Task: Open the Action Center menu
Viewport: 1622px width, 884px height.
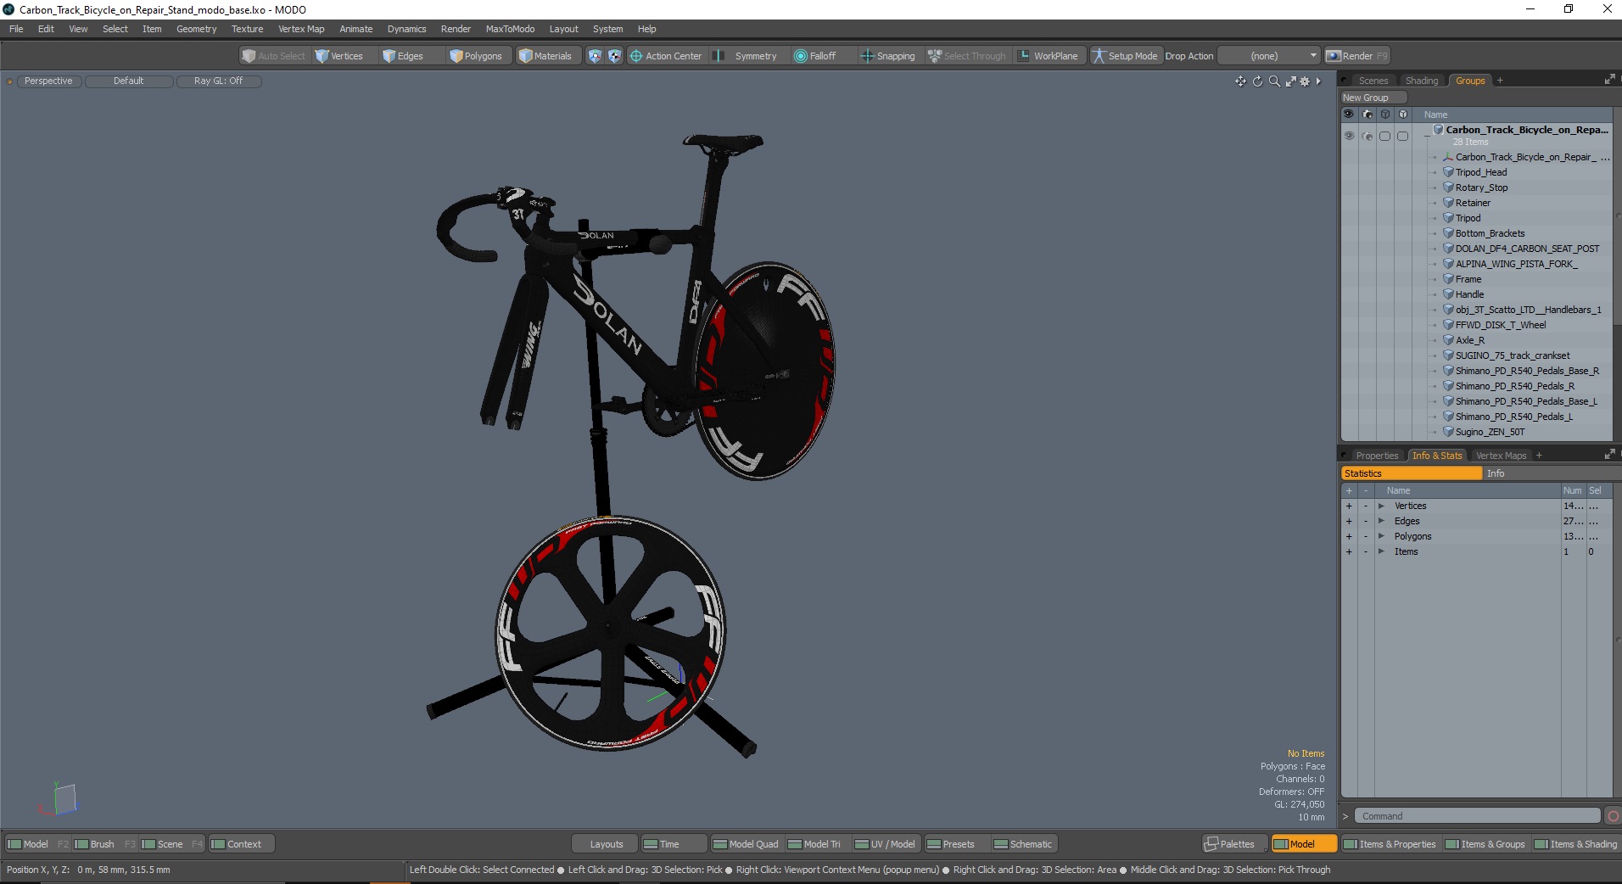Action: (666, 56)
